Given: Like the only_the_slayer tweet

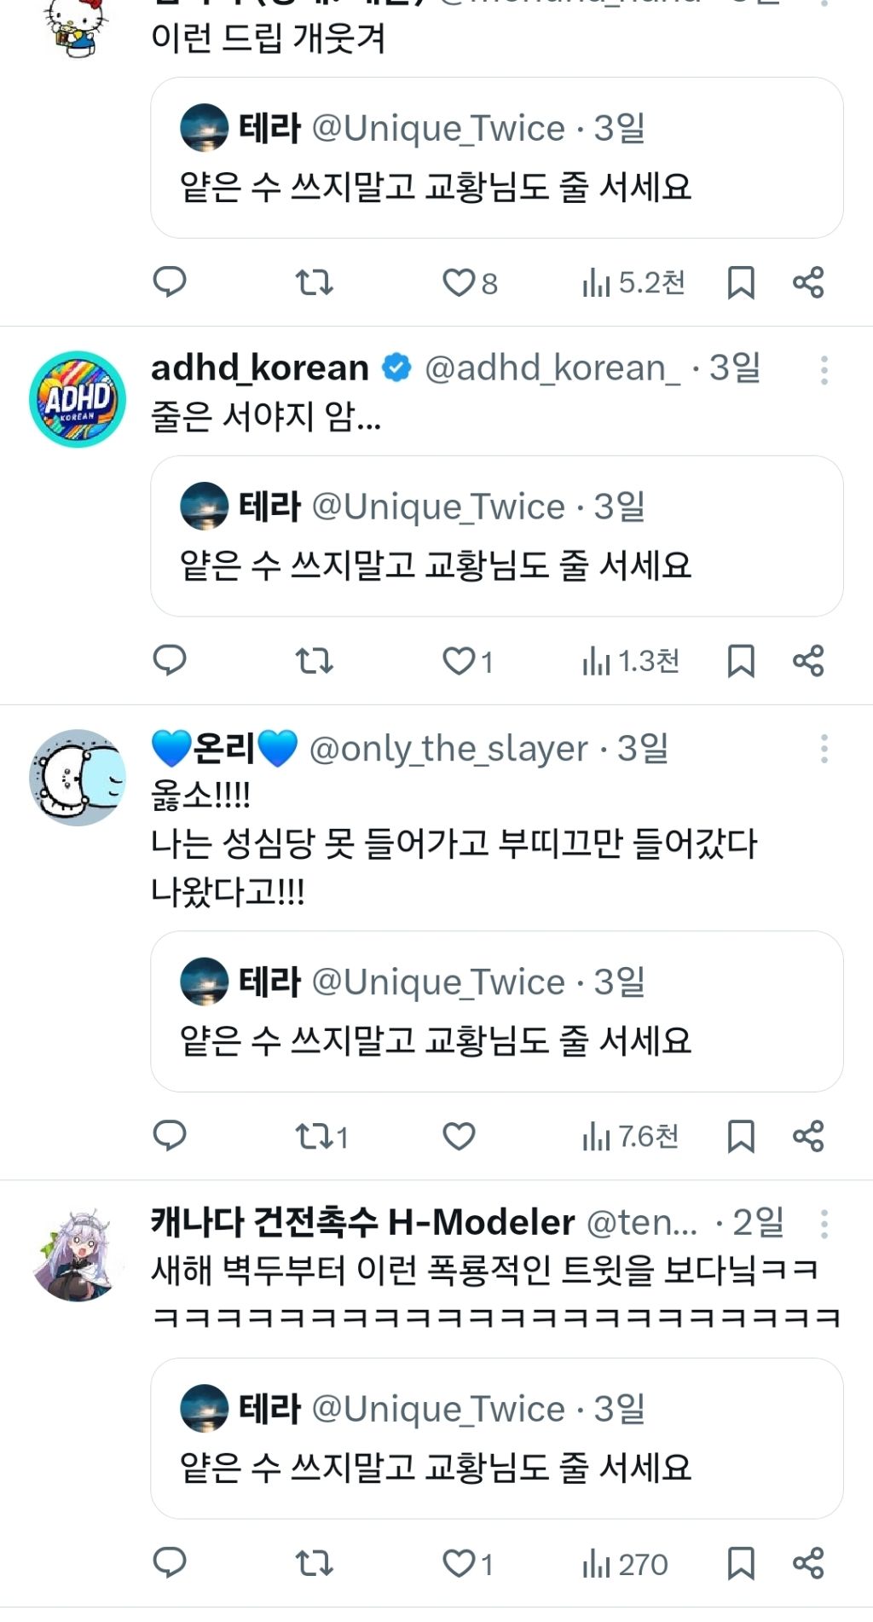Looking at the screenshot, I should (x=459, y=1136).
